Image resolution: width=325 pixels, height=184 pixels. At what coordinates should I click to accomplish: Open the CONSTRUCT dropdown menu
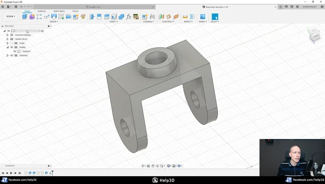(x=168, y=21)
